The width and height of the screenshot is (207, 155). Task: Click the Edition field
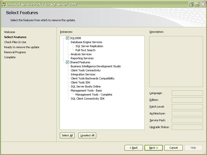pos(187,100)
